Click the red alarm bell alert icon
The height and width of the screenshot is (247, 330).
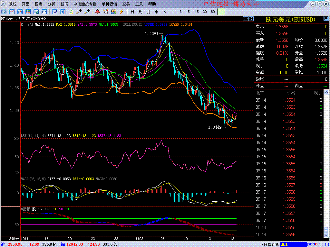point(97,12)
